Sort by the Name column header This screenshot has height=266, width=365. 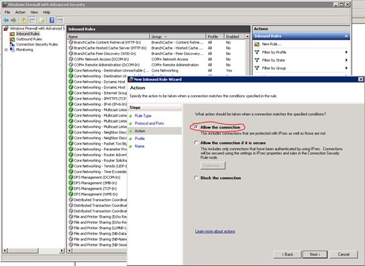click(x=108, y=37)
